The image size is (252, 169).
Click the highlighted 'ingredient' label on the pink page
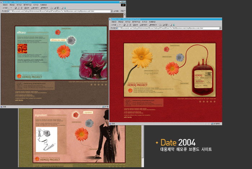tap(88, 112)
